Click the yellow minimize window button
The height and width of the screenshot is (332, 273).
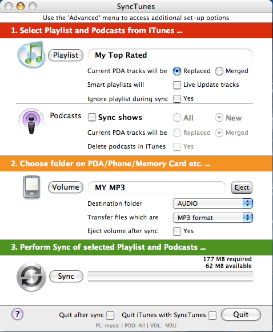click(x=21, y=6)
